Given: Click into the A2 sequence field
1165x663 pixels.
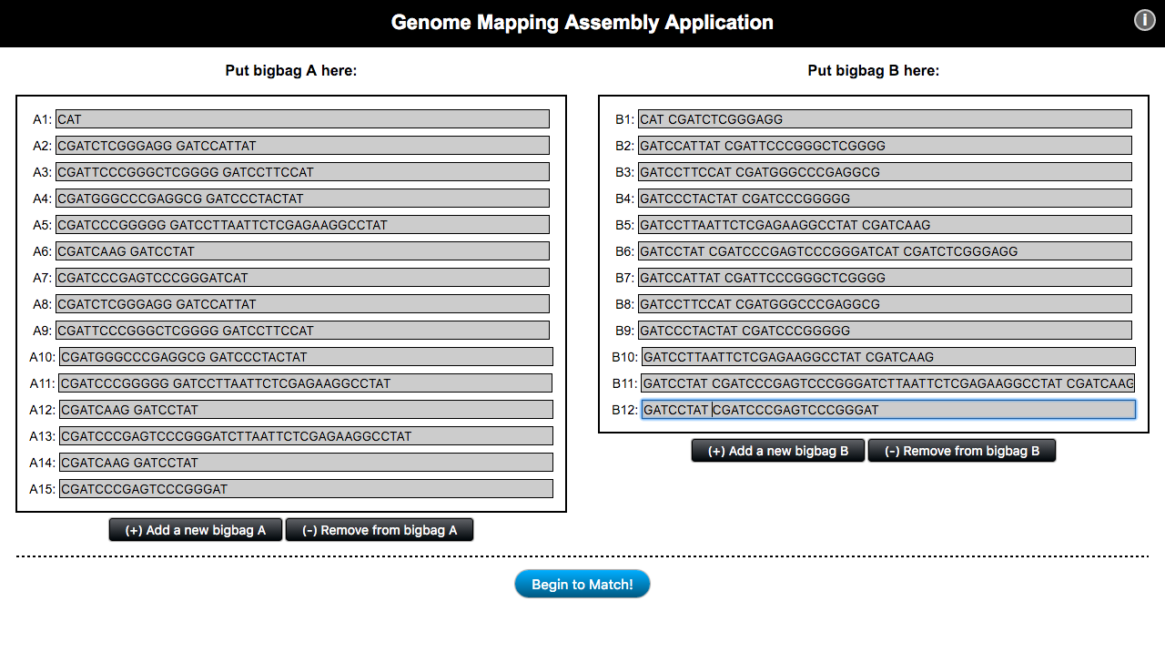Looking at the screenshot, I should pyautogui.click(x=302, y=146).
